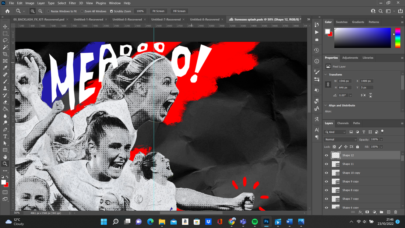This screenshot has width=405, height=228.
Task: Click the Zoom Out magnifier option
Action: pos(40,11)
